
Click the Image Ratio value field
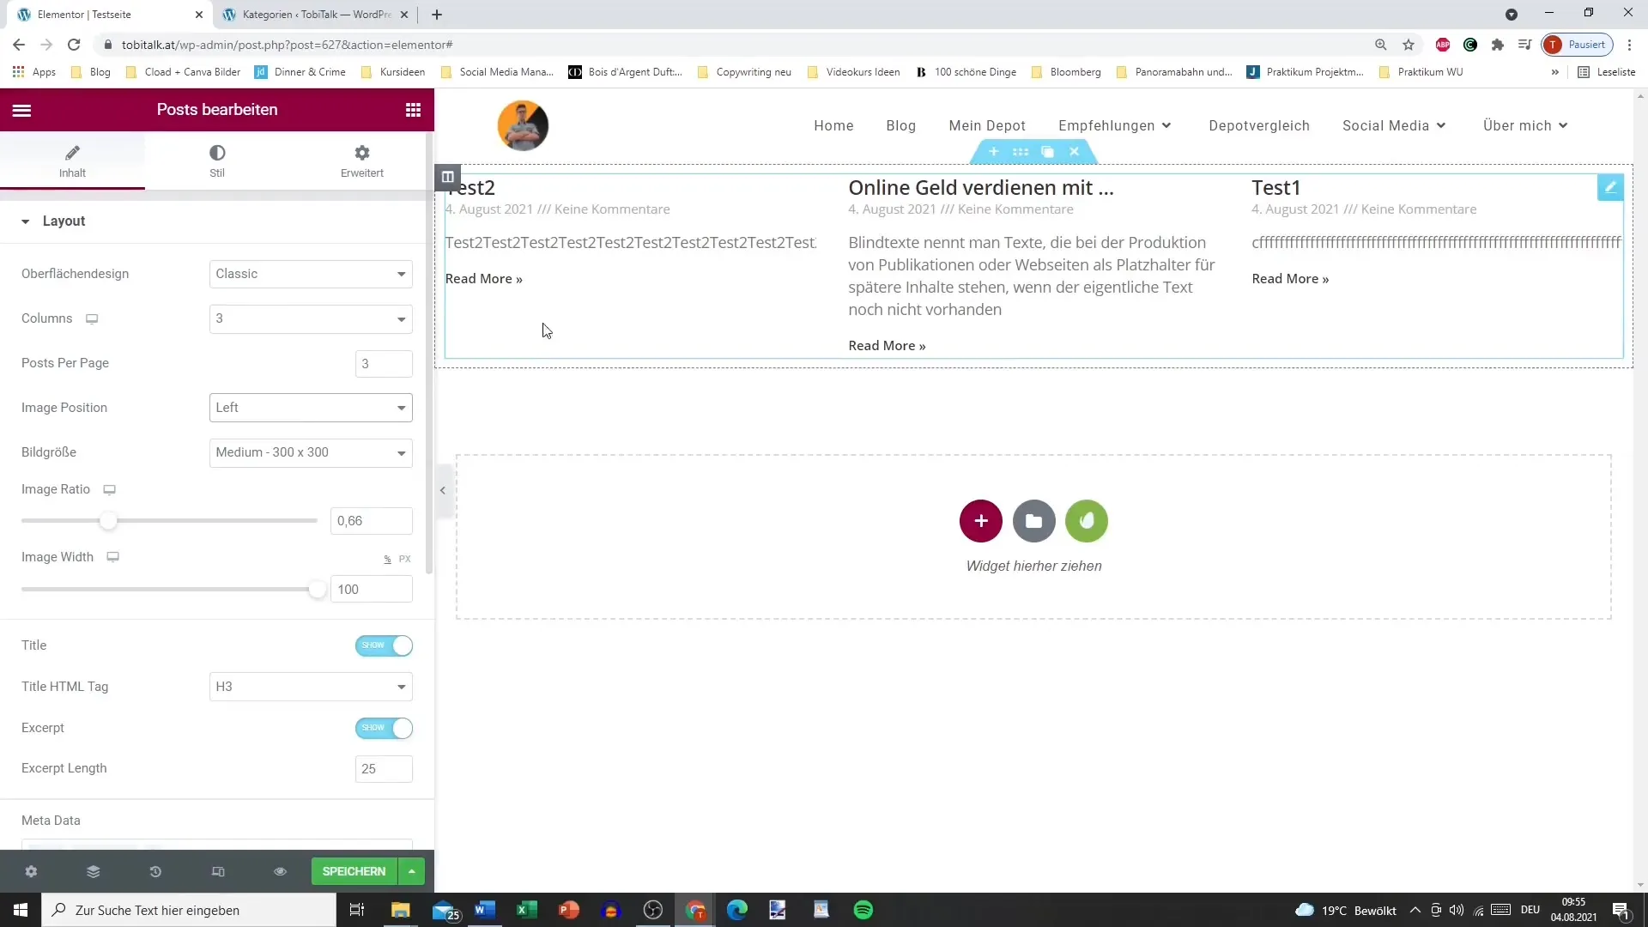[x=372, y=521]
